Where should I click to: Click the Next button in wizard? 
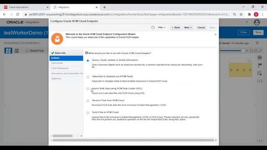[x=188, y=27]
